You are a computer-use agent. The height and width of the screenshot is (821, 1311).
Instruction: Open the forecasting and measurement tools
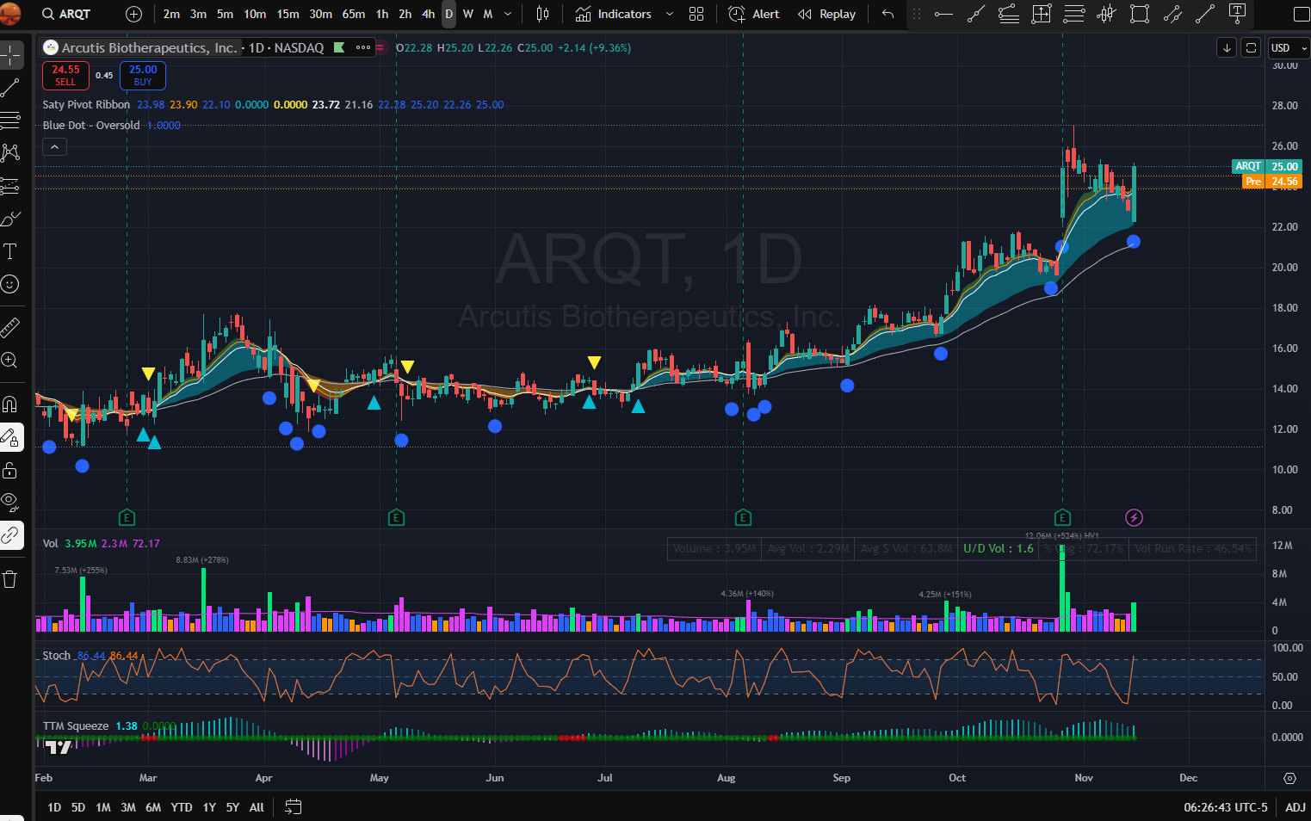[10, 186]
